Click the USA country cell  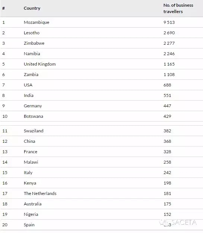pos(28,85)
